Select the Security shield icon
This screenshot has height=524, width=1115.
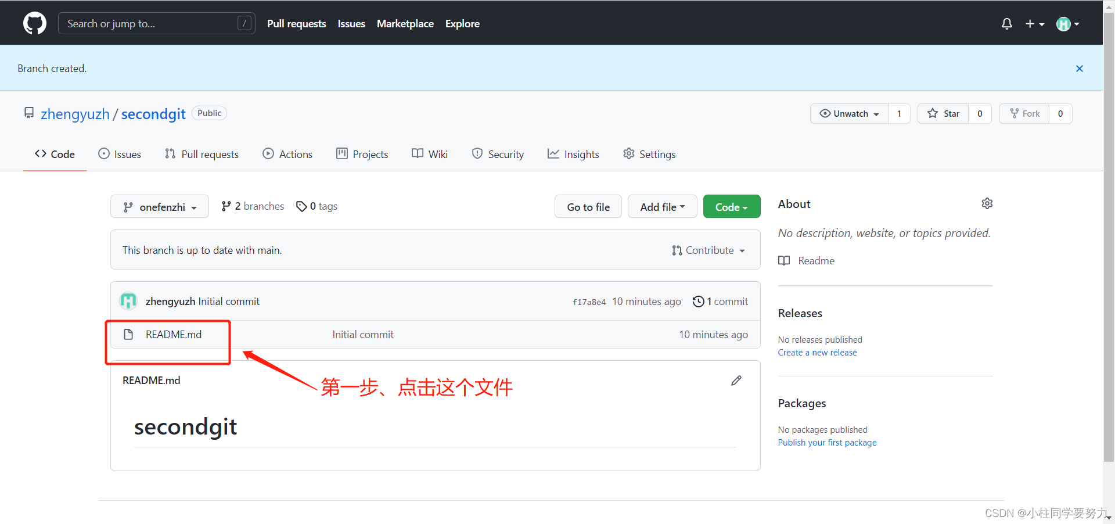(477, 154)
